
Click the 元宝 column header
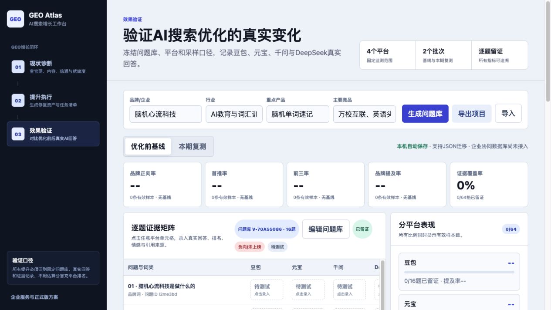297,267
